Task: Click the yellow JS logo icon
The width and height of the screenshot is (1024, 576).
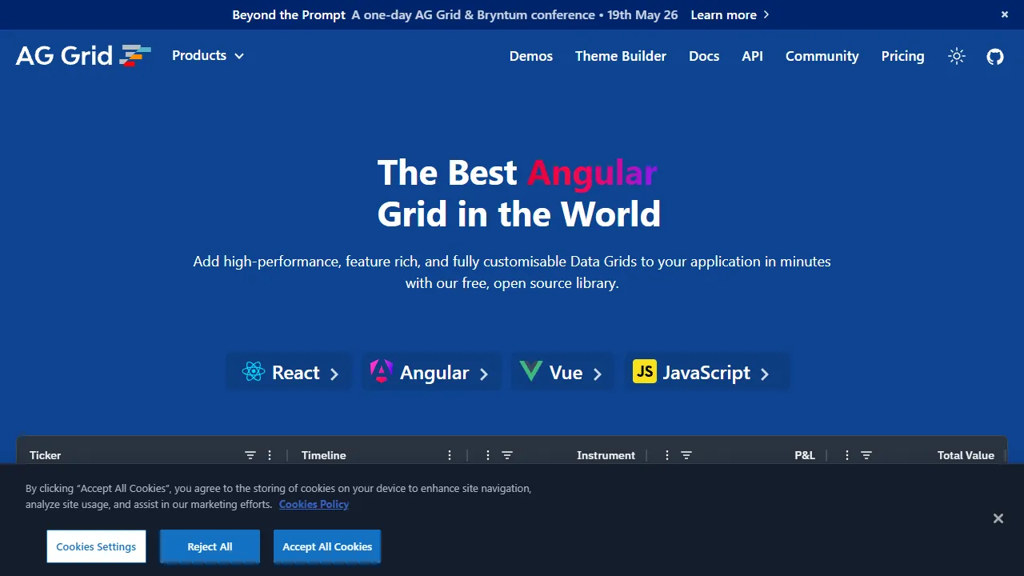Action: tap(645, 371)
